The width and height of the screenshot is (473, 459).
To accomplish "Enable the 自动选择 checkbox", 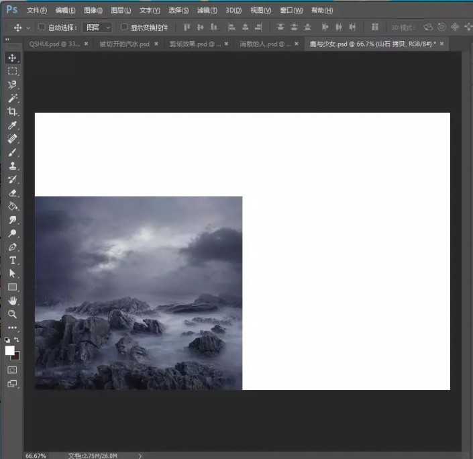I will 42,28.
